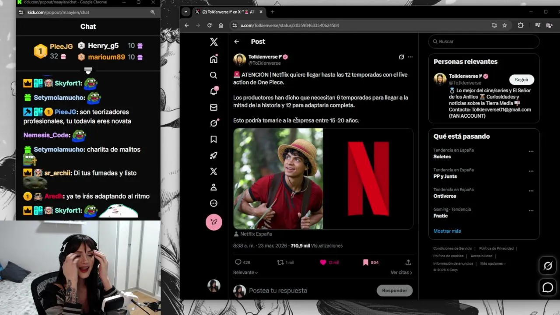The image size is (560, 315).
Task: Open the Netflix logo image
Action: (x=368, y=178)
